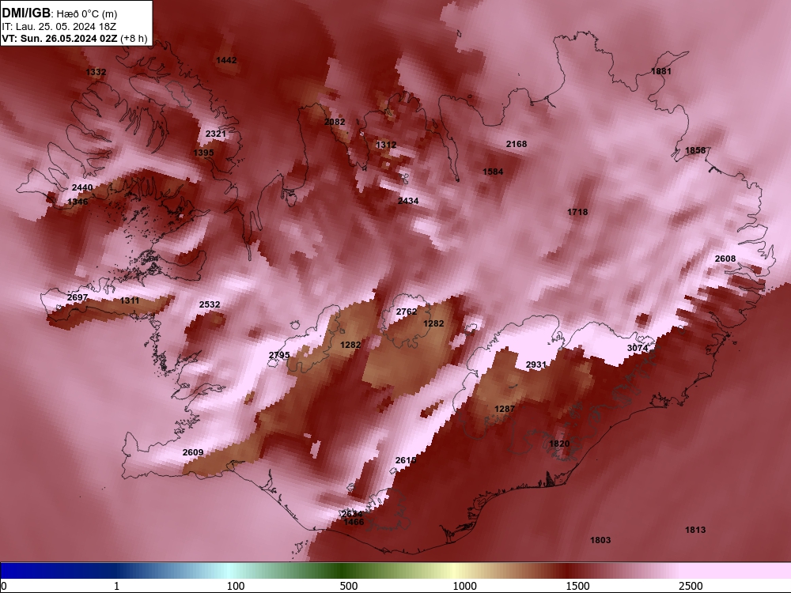Click the 2532 height label

210,304
